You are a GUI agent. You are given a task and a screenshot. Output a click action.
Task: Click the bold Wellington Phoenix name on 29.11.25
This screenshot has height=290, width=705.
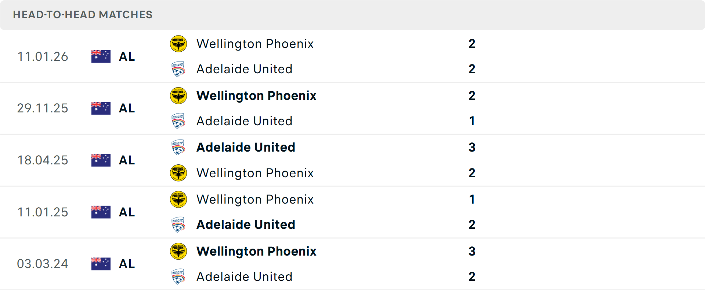point(256,96)
